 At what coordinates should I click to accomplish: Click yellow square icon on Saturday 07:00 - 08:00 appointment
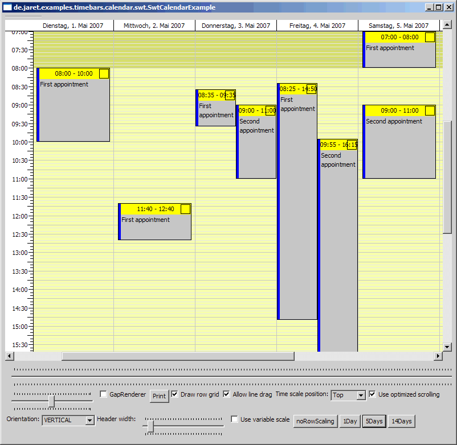click(x=430, y=37)
